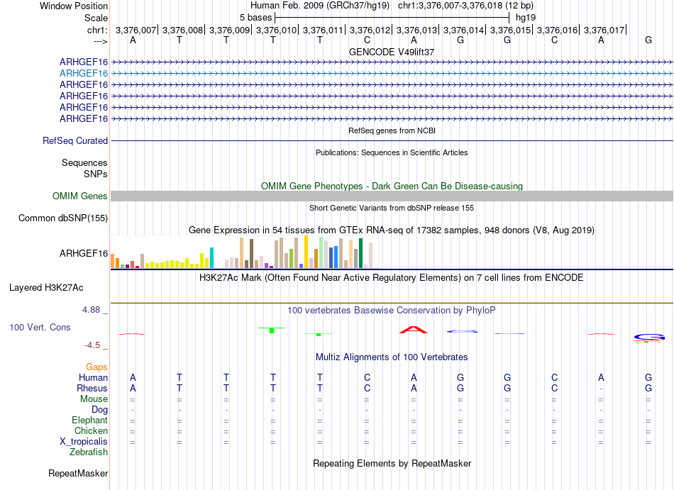Open H3K27Ac Mark ENCODE track title
Image resolution: width=674 pixels, height=490 pixels.
pyautogui.click(x=392, y=277)
